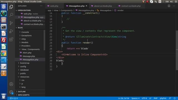This screenshot has height=100, width=178.
Task: Open the Search view in activity bar
Action: tap(11, 15)
